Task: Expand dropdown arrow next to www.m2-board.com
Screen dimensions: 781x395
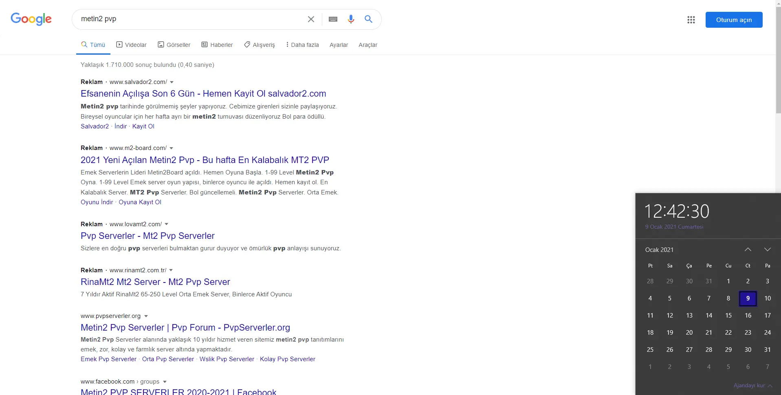Action: click(x=171, y=148)
